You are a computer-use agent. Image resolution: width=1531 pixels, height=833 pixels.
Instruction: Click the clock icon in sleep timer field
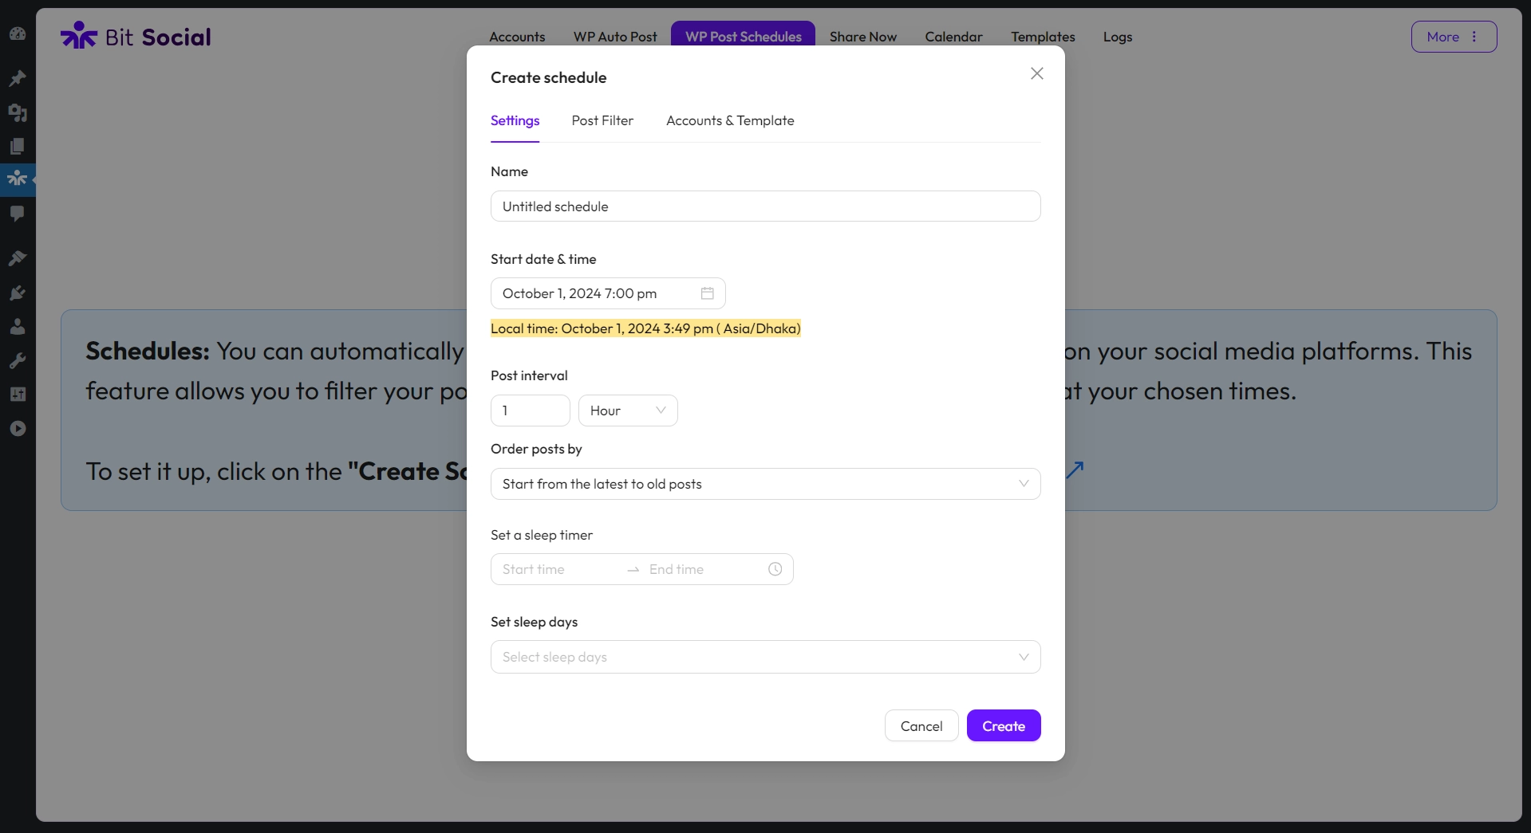point(775,569)
